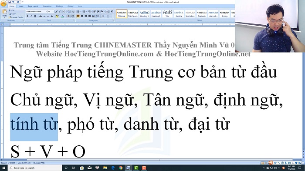
Task: Toggle Superscript formatting
Action: point(48,16)
